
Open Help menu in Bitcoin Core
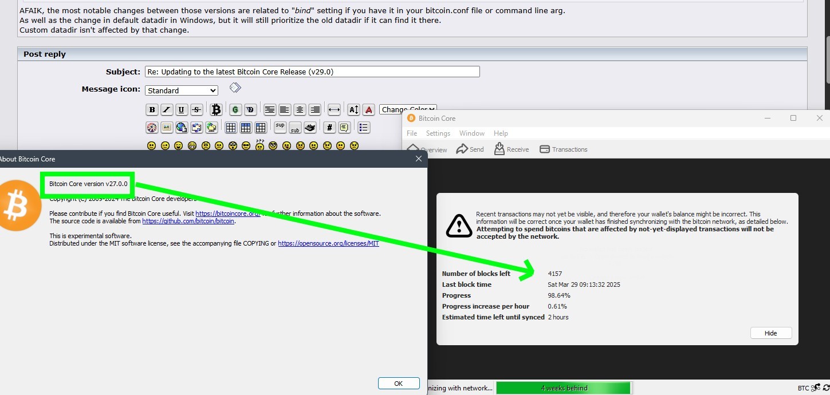(501, 133)
